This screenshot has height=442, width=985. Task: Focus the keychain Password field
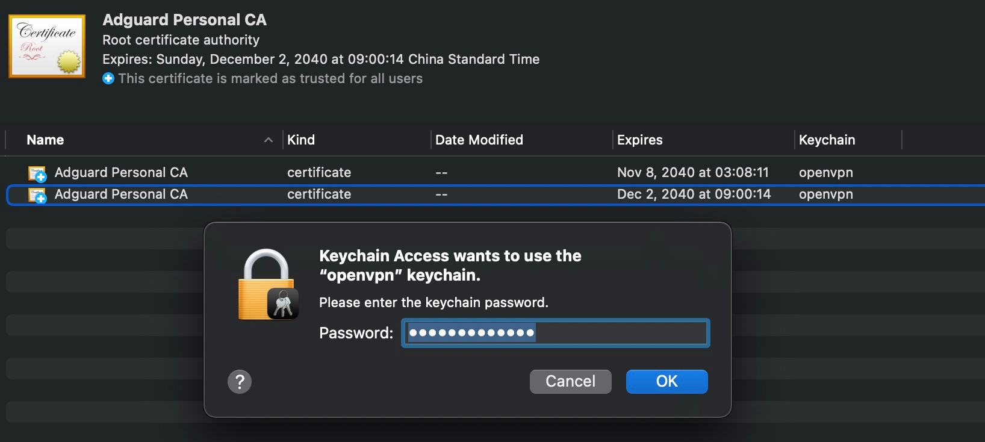(556, 332)
